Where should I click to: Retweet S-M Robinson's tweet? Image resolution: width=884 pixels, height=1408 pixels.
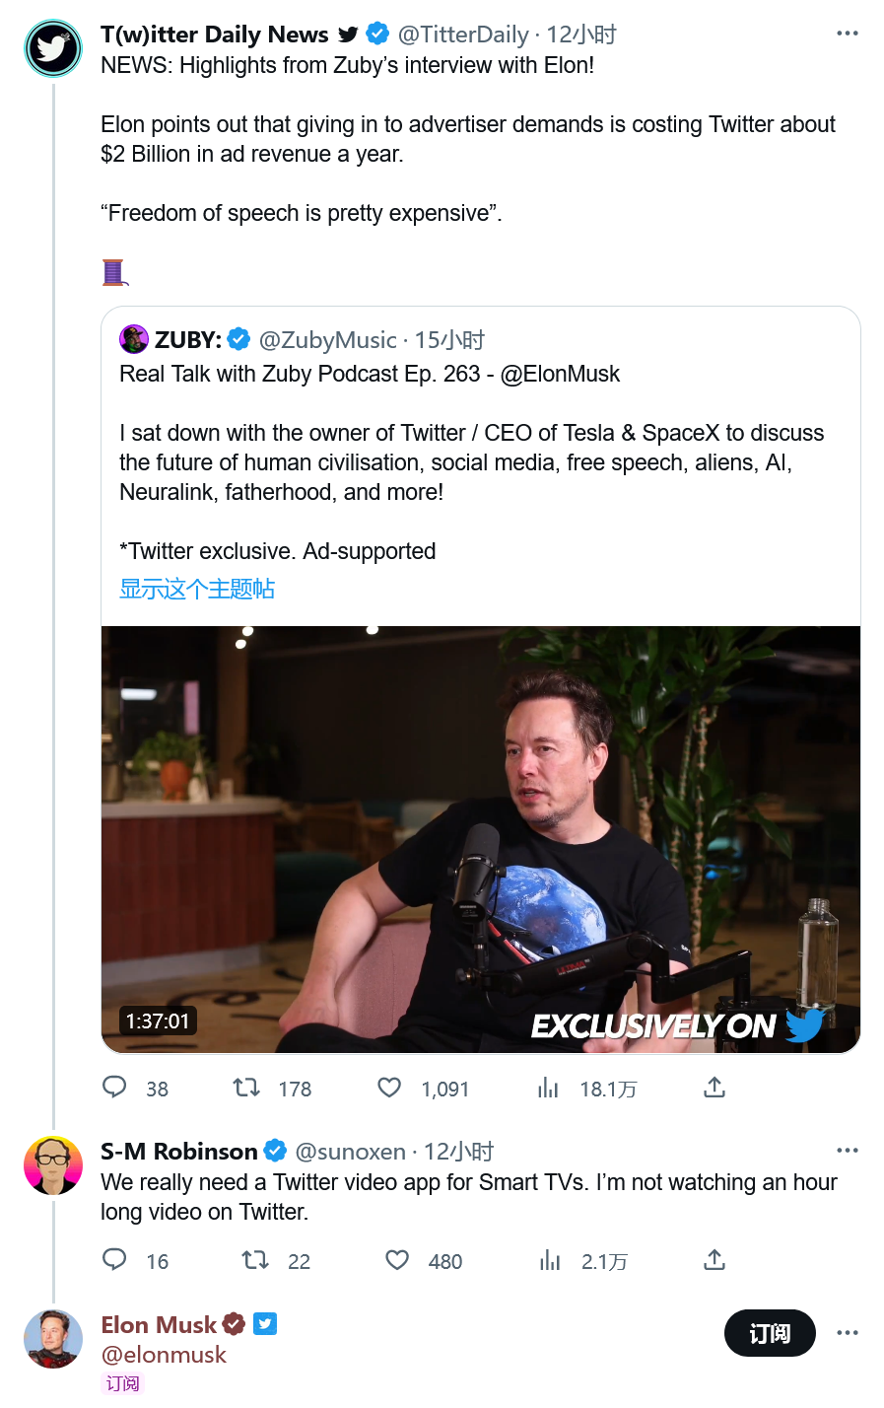click(x=256, y=1260)
